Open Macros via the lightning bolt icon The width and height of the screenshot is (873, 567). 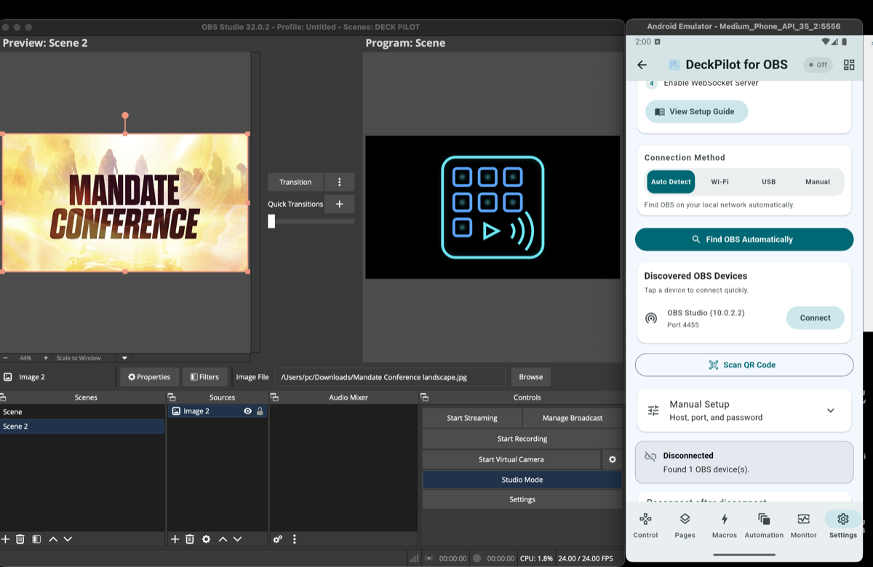pos(724,525)
